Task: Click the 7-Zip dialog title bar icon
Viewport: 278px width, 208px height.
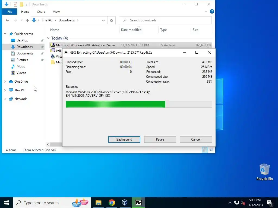Action: tap(67, 52)
